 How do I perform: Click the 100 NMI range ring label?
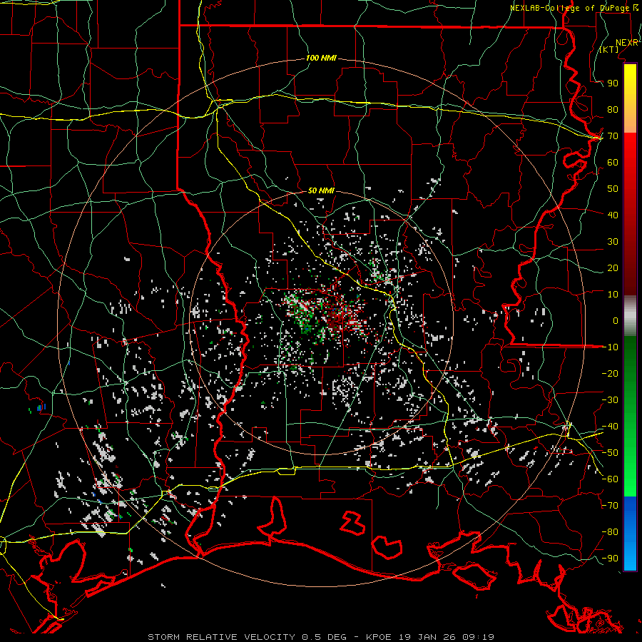pos(321,58)
